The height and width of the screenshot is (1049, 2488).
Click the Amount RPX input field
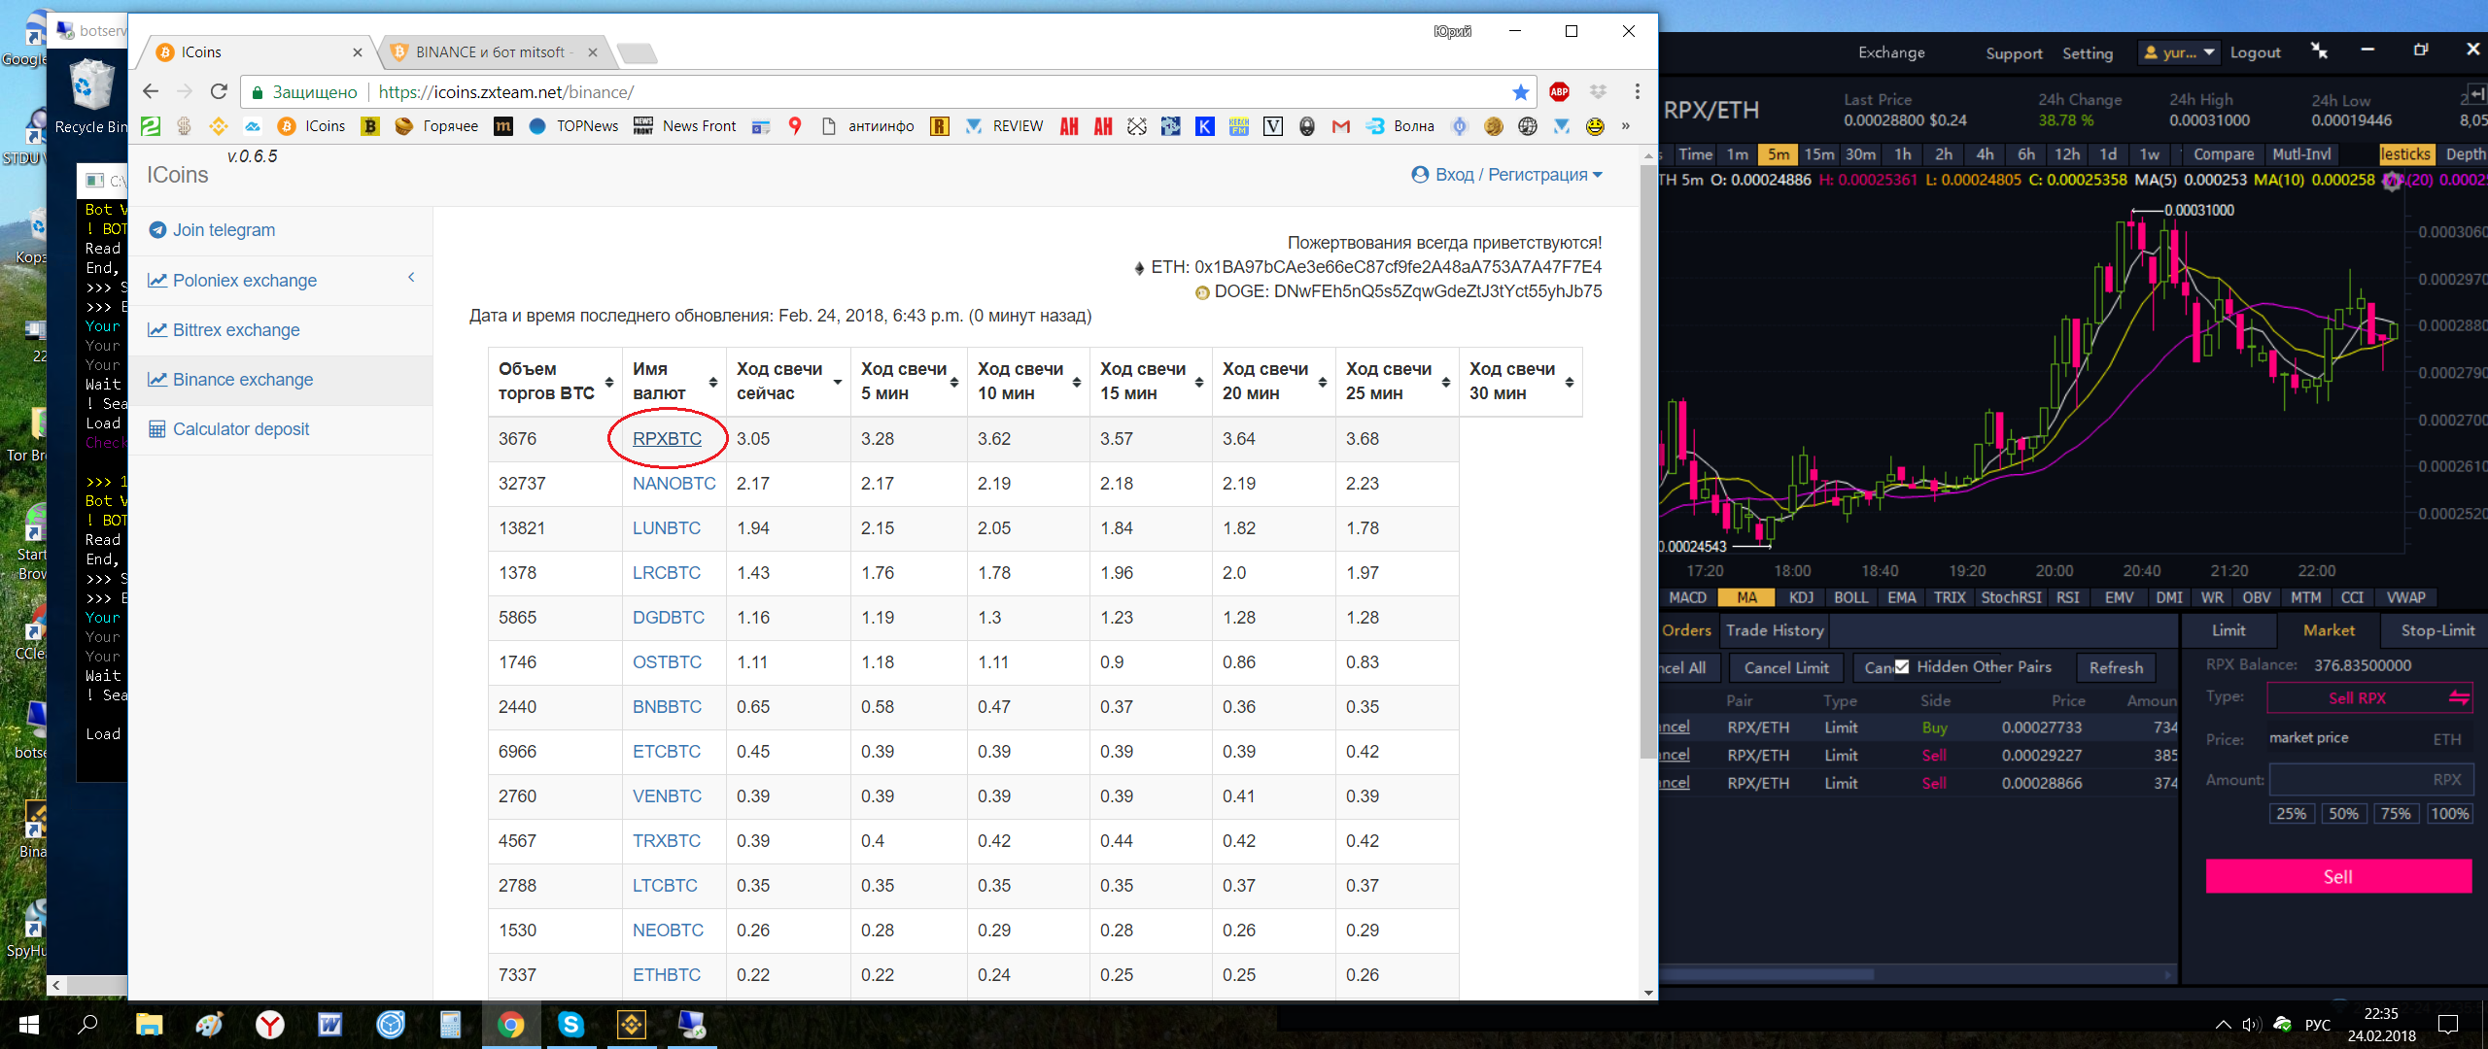click(2369, 779)
